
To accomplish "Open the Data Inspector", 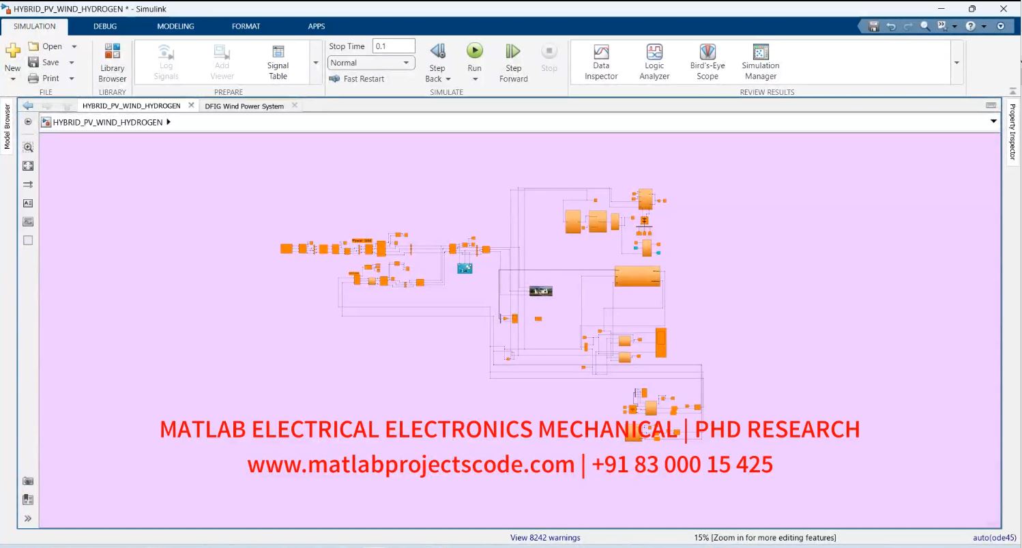I will pos(600,60).
